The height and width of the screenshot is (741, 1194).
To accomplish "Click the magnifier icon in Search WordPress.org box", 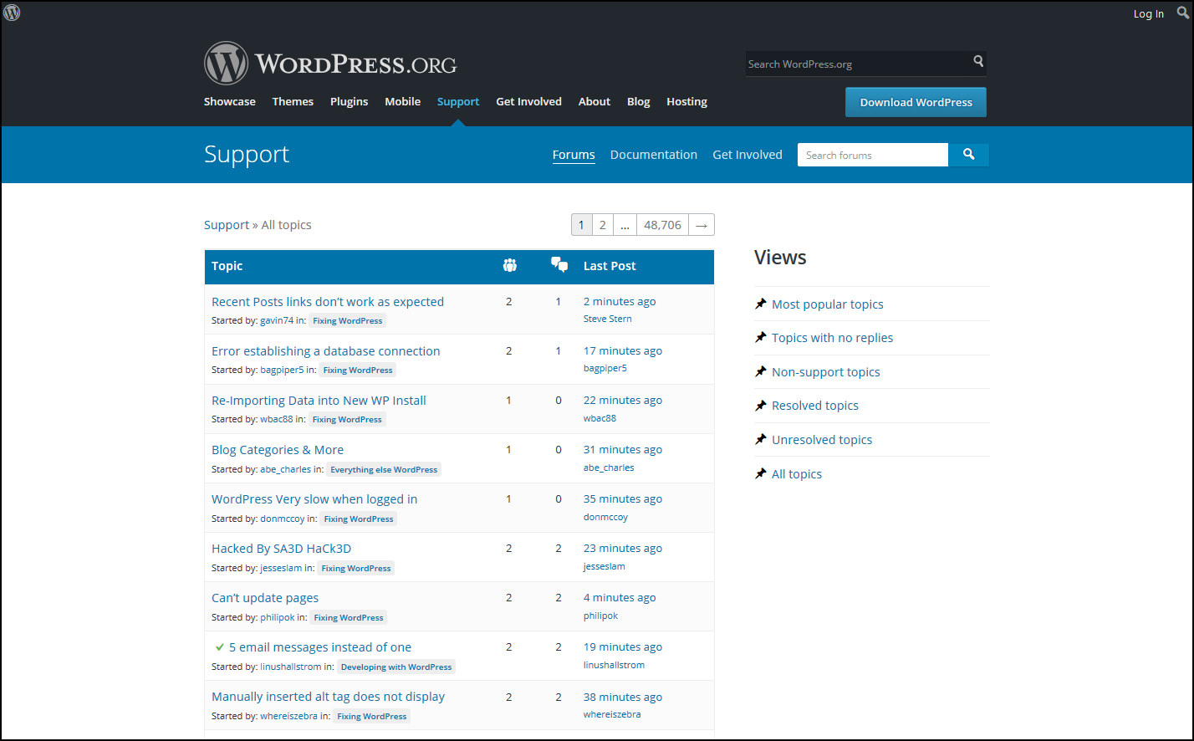I will 978,61.
